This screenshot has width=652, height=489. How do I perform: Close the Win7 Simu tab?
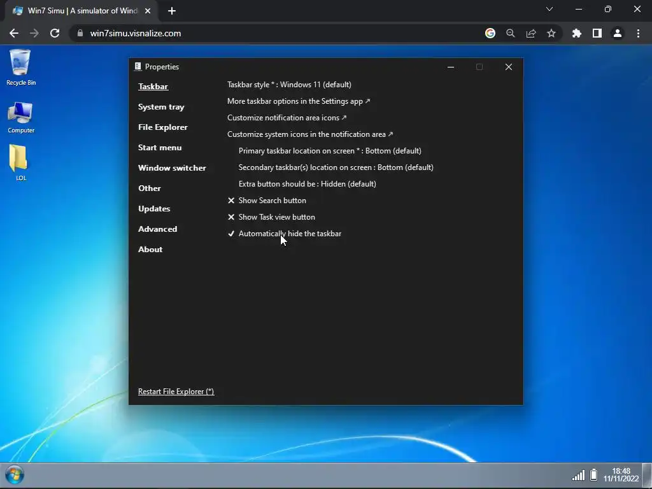click(148, 11)
